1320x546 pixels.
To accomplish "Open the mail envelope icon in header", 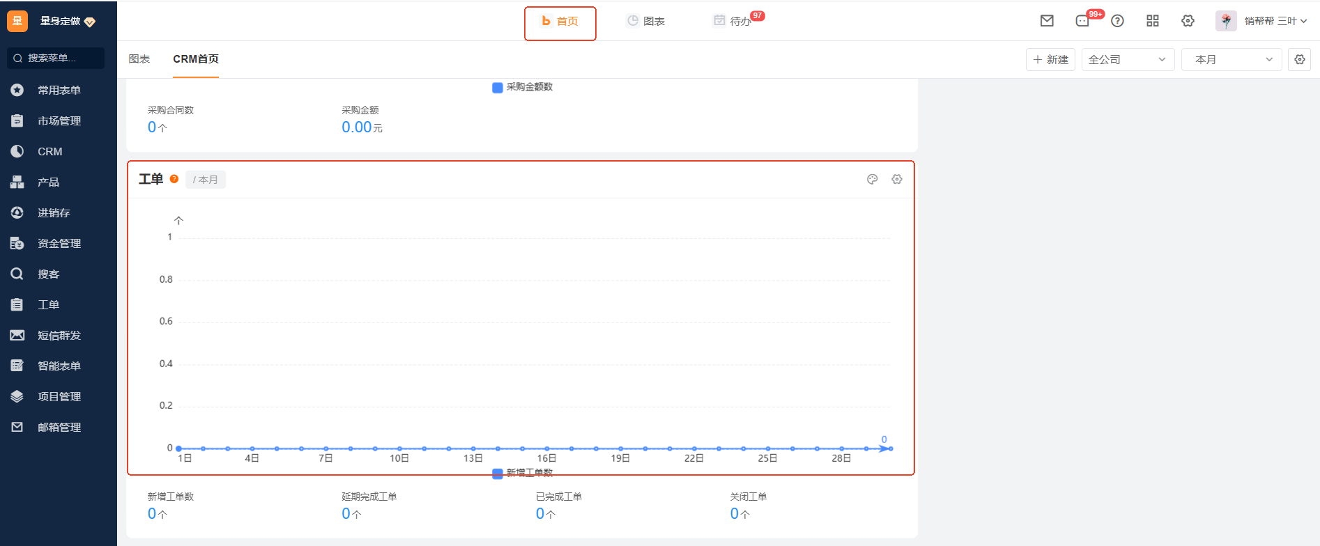I will 1047,21.
